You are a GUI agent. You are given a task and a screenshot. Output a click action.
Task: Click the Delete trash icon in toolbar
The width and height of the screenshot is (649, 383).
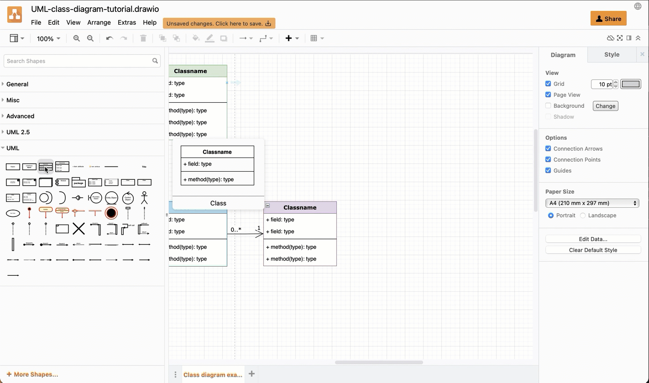[x=143, y=38]
